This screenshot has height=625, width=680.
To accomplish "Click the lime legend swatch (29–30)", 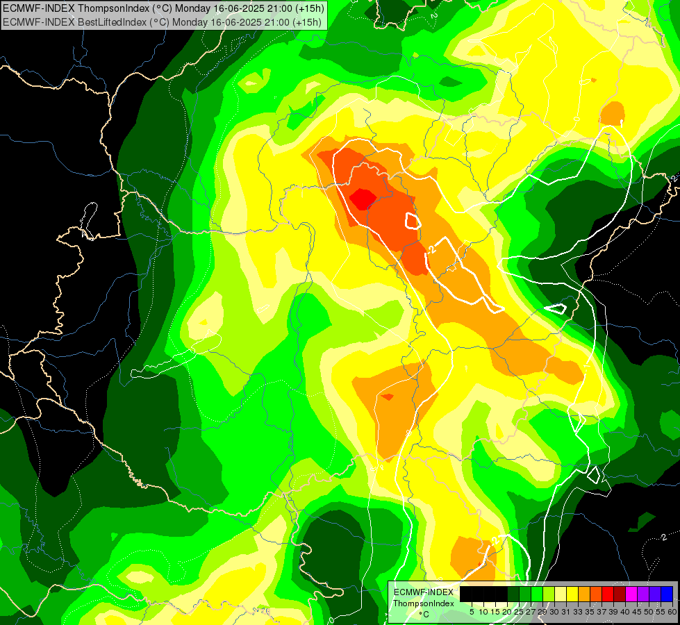I will tap(549, 594).
